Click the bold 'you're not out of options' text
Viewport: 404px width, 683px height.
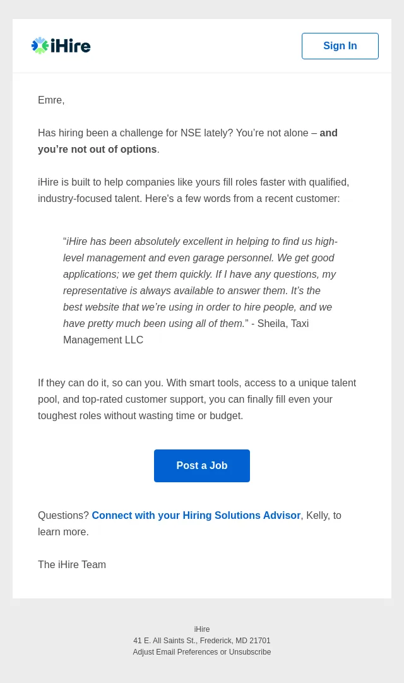97,150
